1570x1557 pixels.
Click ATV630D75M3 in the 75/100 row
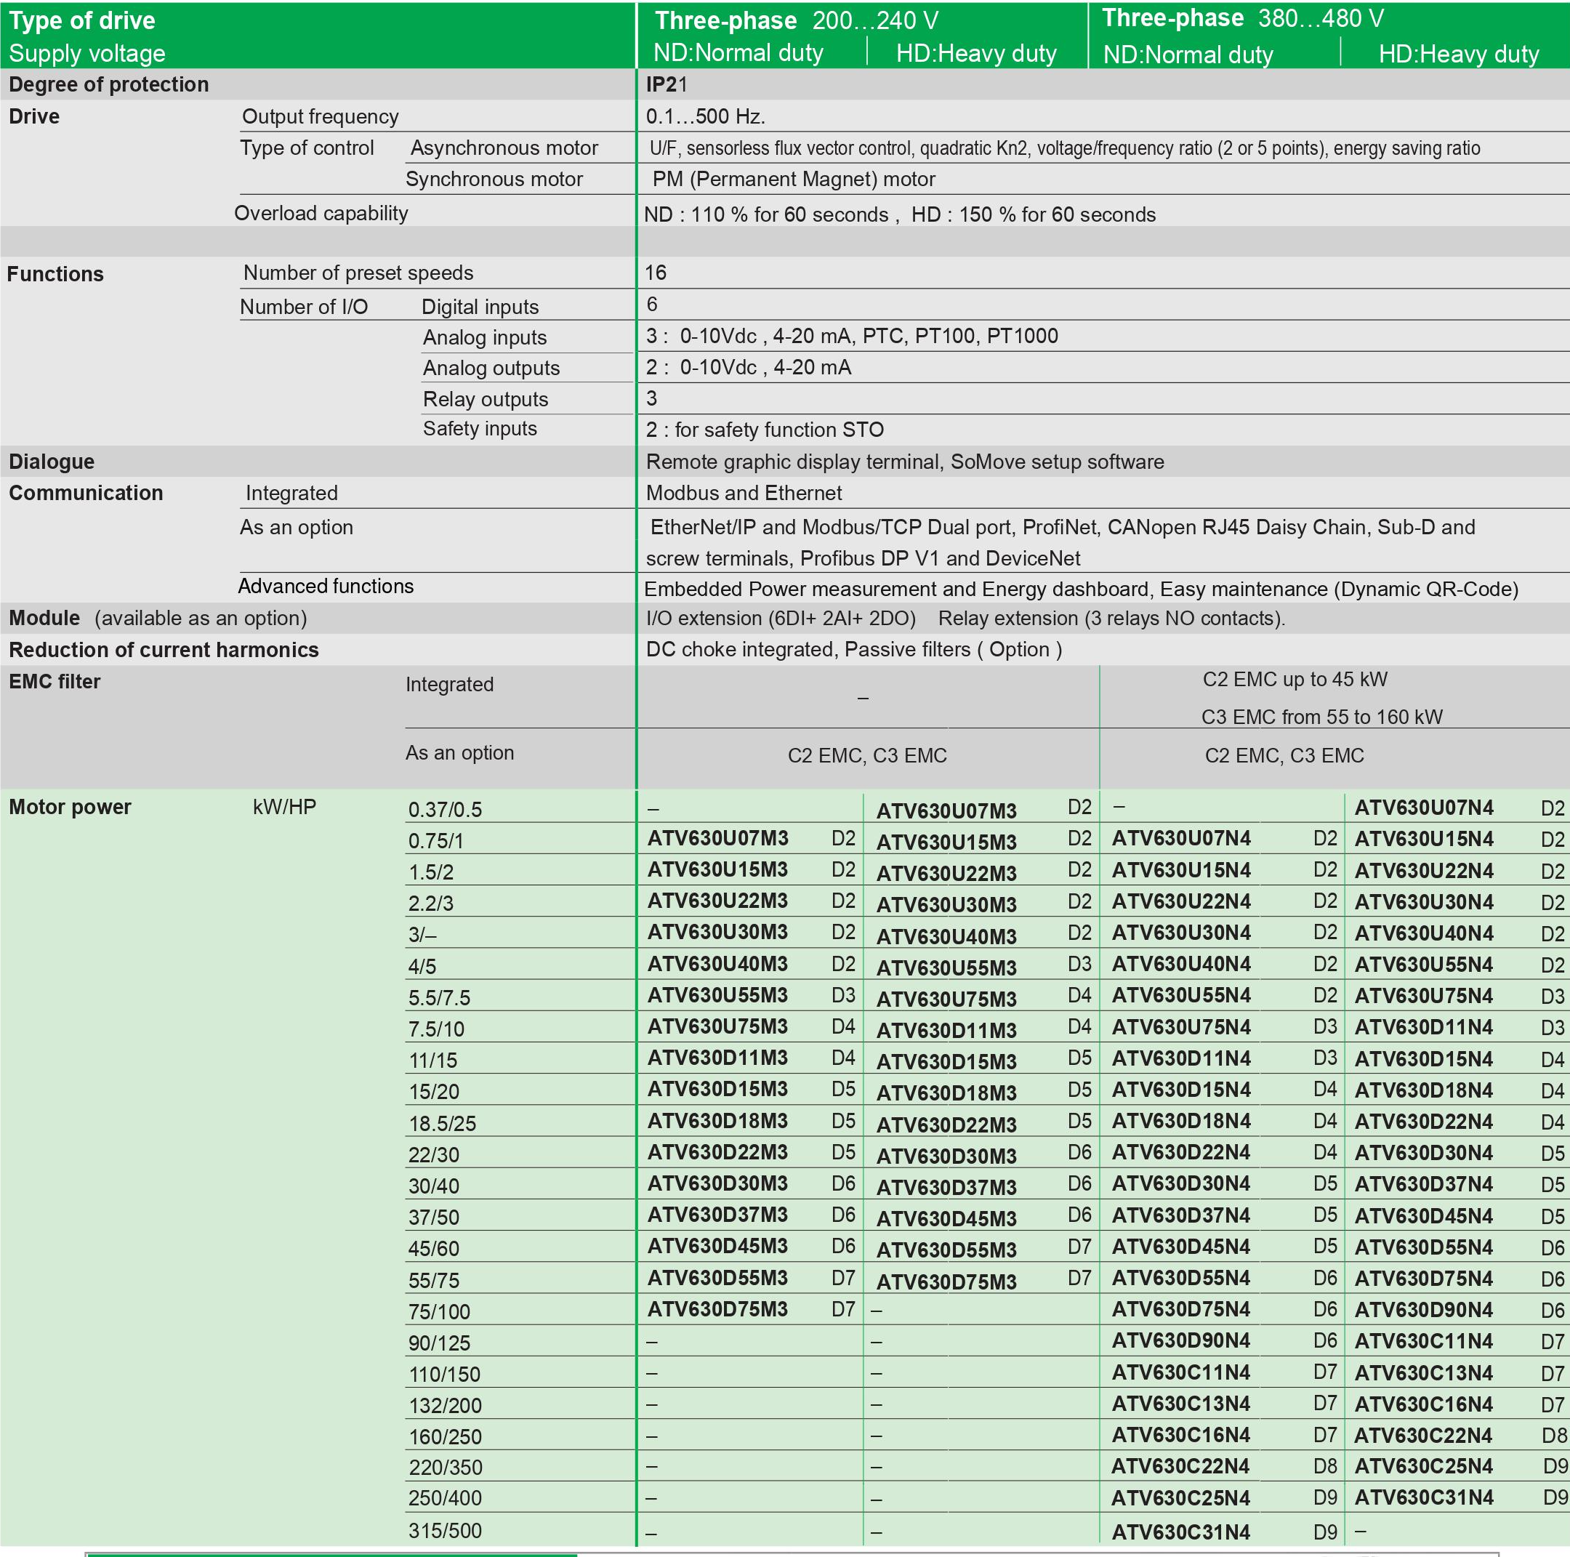(x=717, y=1309)
